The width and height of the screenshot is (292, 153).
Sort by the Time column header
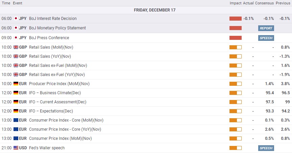pos(6,3)
